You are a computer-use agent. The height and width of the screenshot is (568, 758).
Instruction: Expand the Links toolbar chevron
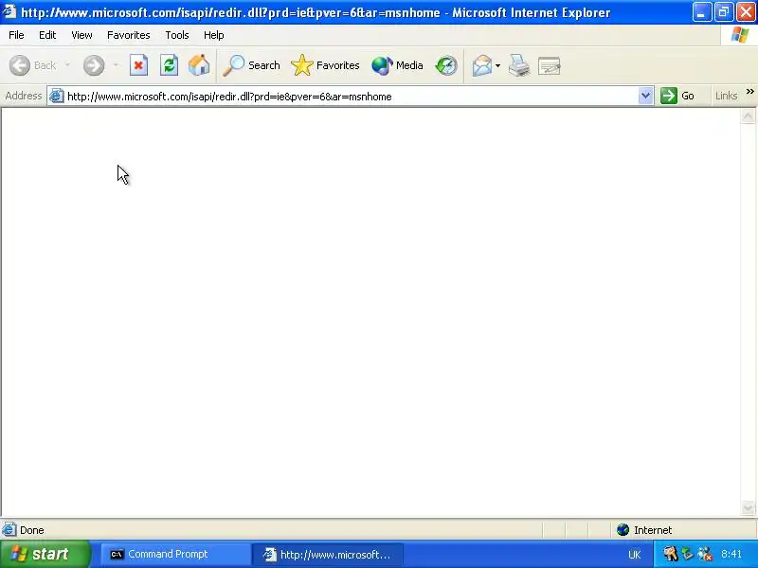pyautogui.click(x=749, y=91)
